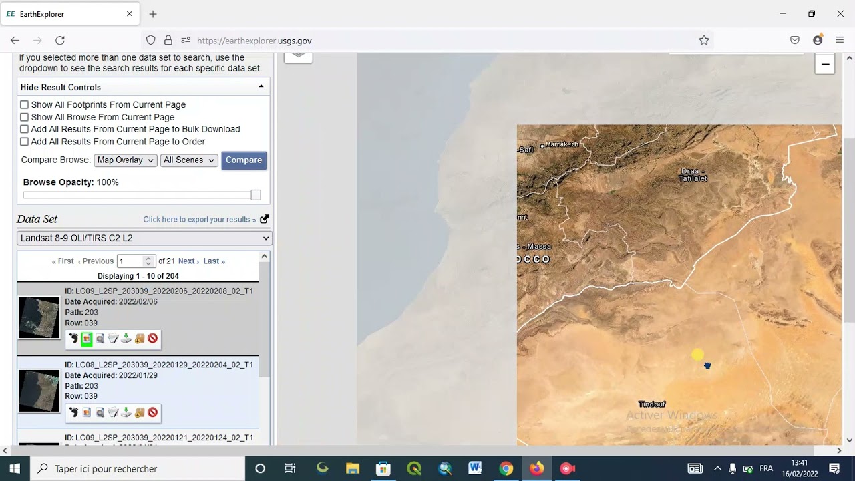
Task: Toggle browse overlay for the LC08 20220129 scene
Action: coord(87,413)
